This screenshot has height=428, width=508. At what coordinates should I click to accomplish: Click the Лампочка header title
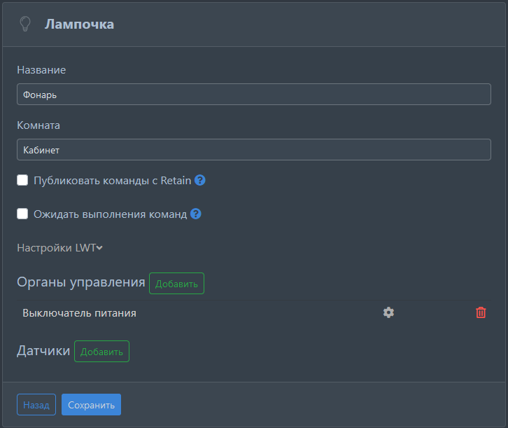79,25
